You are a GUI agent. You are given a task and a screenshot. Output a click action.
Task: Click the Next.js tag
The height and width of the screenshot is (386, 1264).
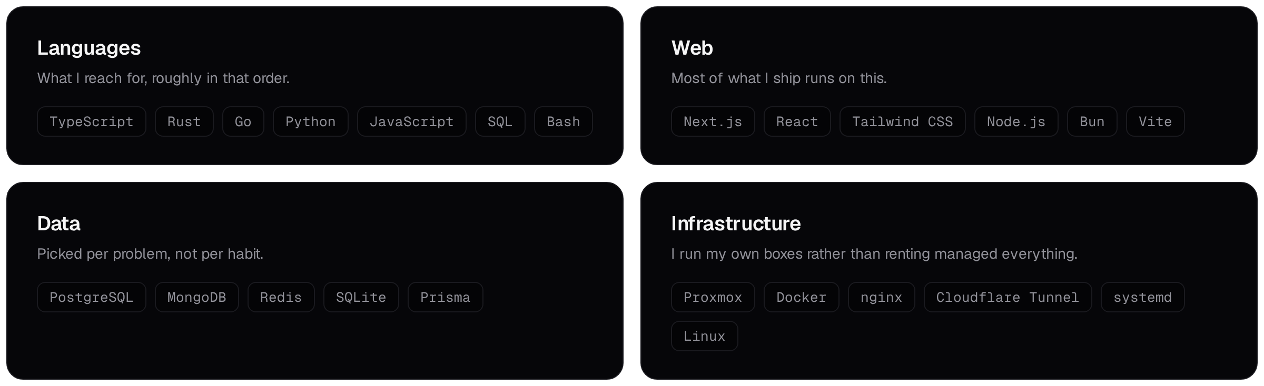713,121
